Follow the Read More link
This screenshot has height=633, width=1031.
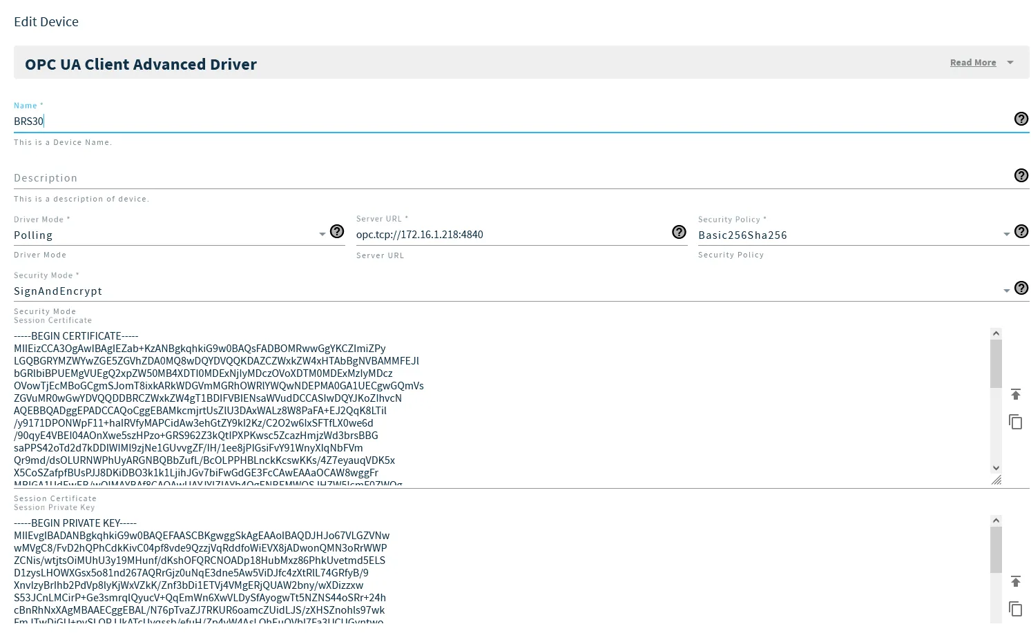click(973, 63)
